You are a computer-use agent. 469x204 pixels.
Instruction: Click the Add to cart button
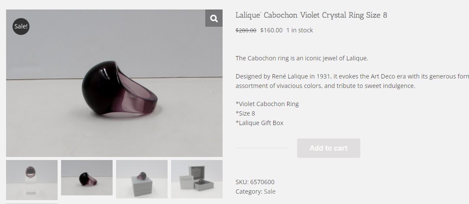click(328, 148)
